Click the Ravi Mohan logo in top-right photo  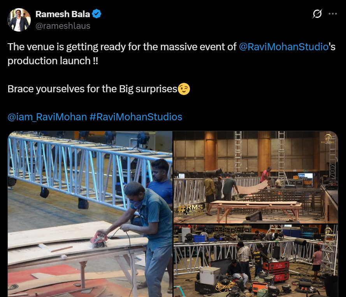click(328, 139)
